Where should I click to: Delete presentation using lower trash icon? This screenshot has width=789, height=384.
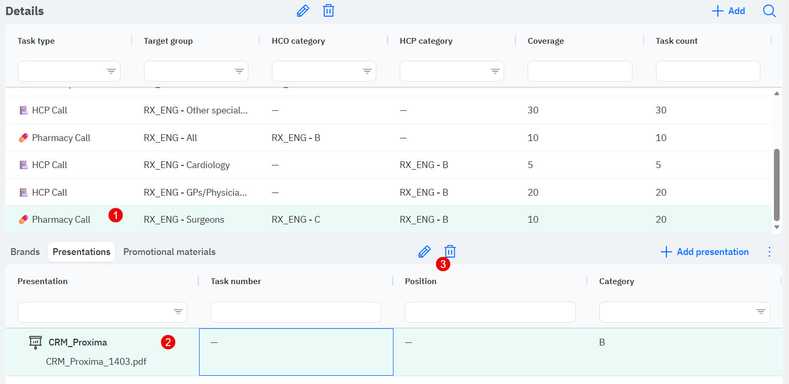pos(450,252)
